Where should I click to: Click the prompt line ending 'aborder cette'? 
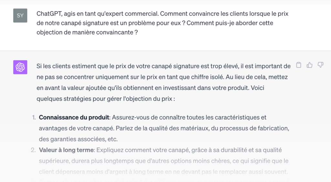click(155, 23)
